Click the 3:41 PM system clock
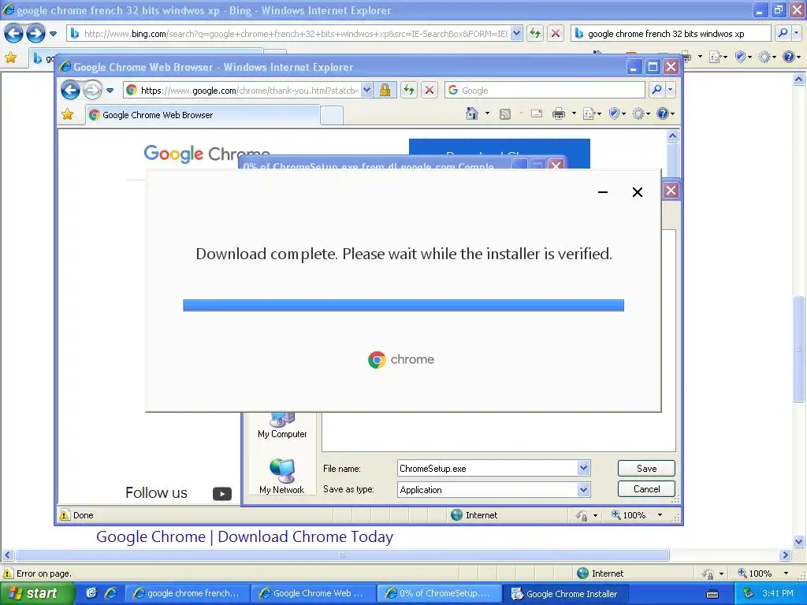807x605 pixels. [x=778, y=593]
